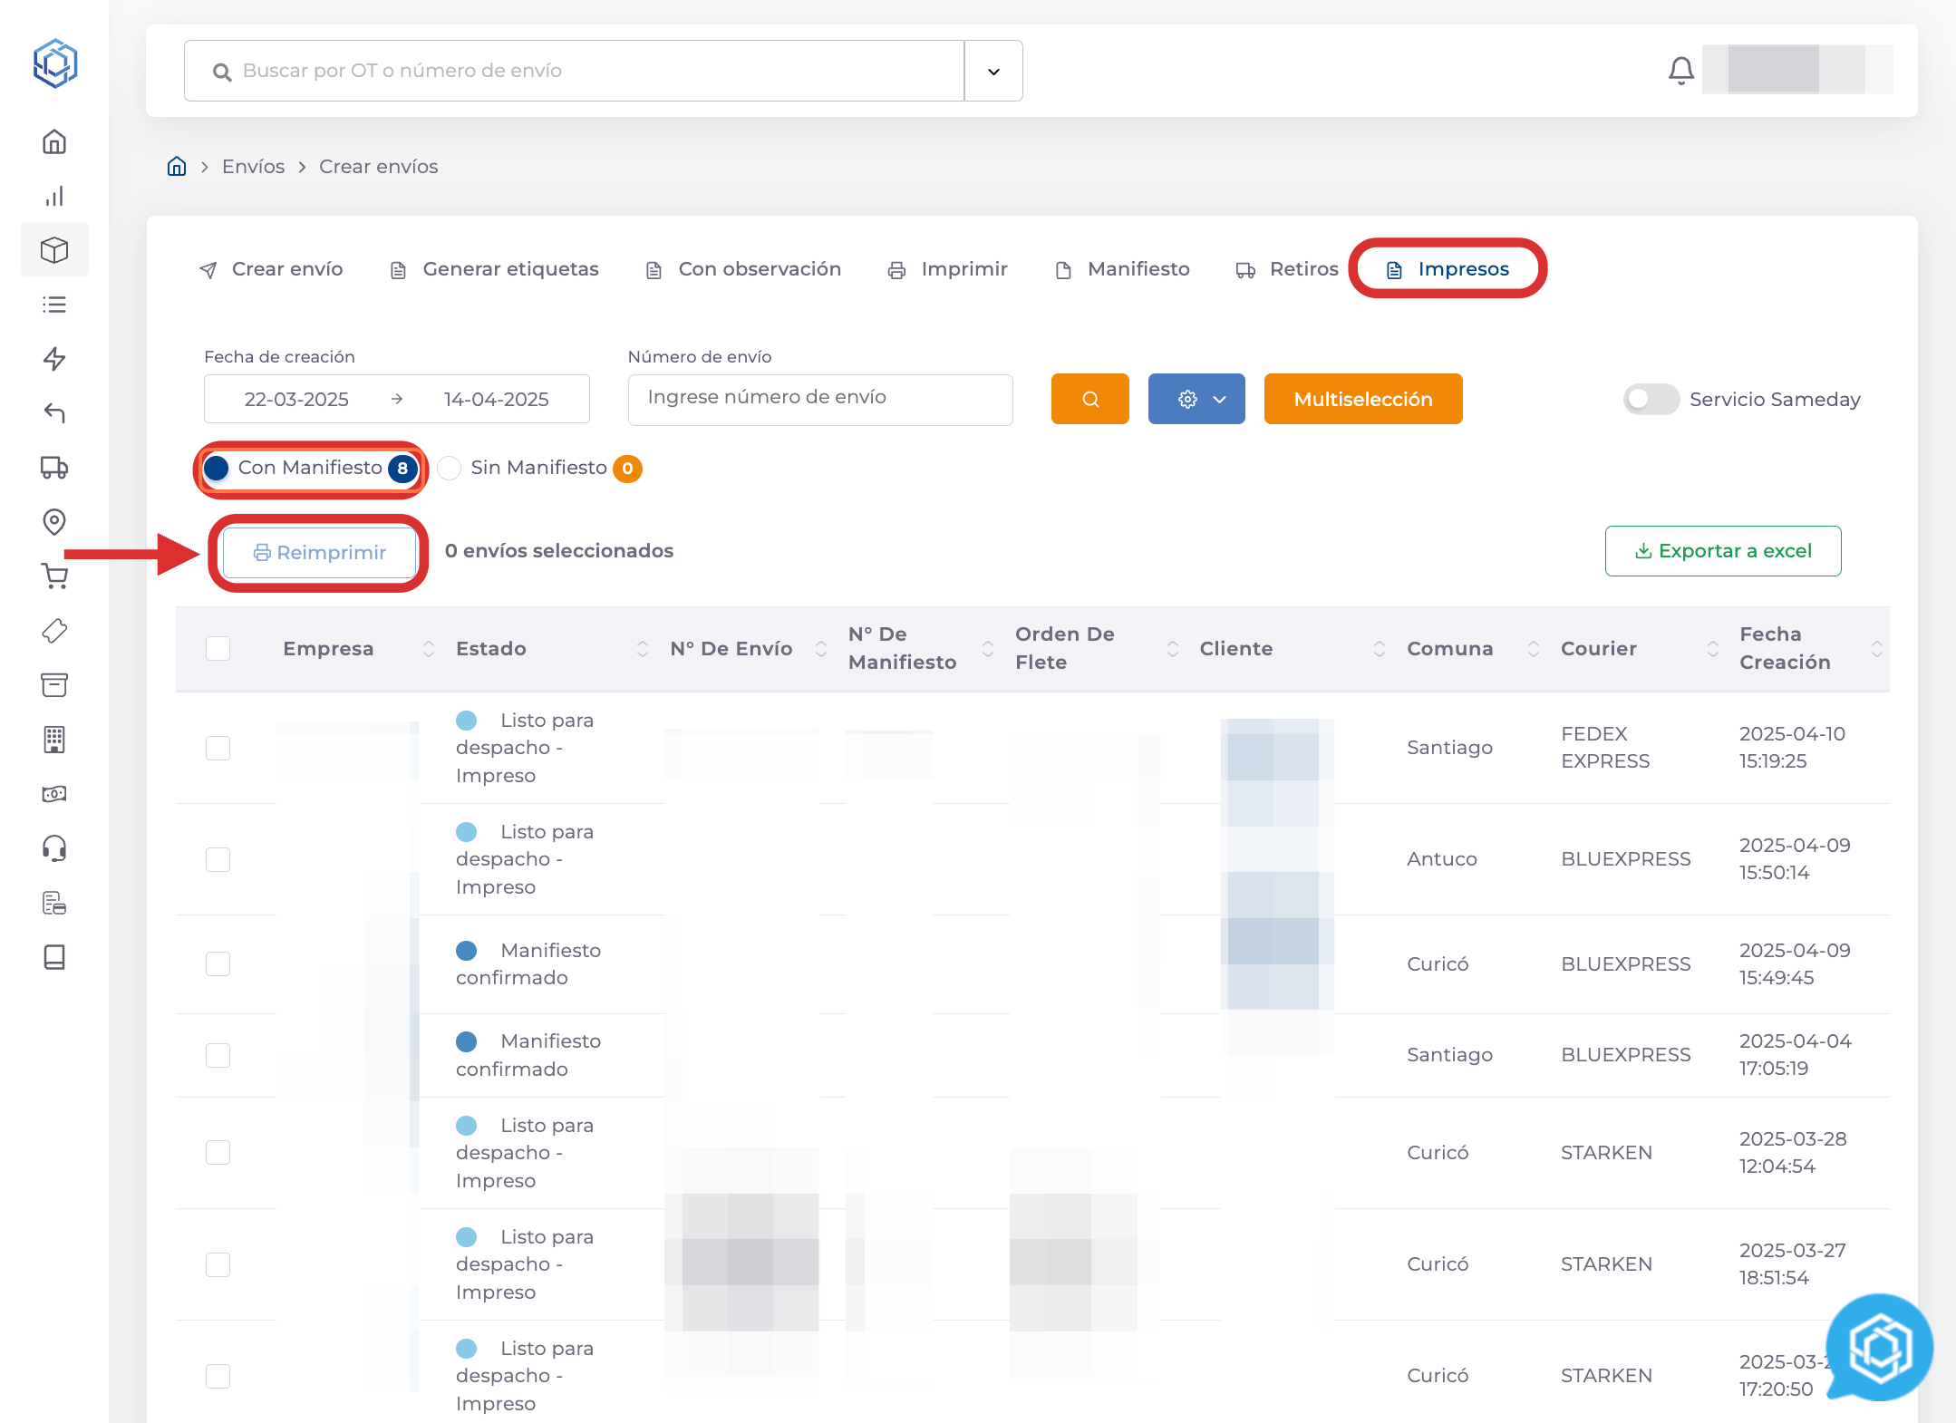
Task: Select the Sin Manifiesto radio option
Action: (450, 469)
